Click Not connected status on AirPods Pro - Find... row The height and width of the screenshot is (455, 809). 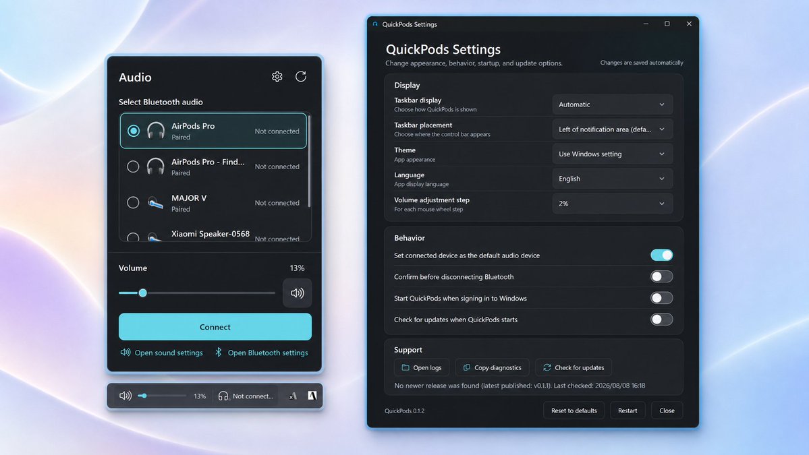click(277, 166)
